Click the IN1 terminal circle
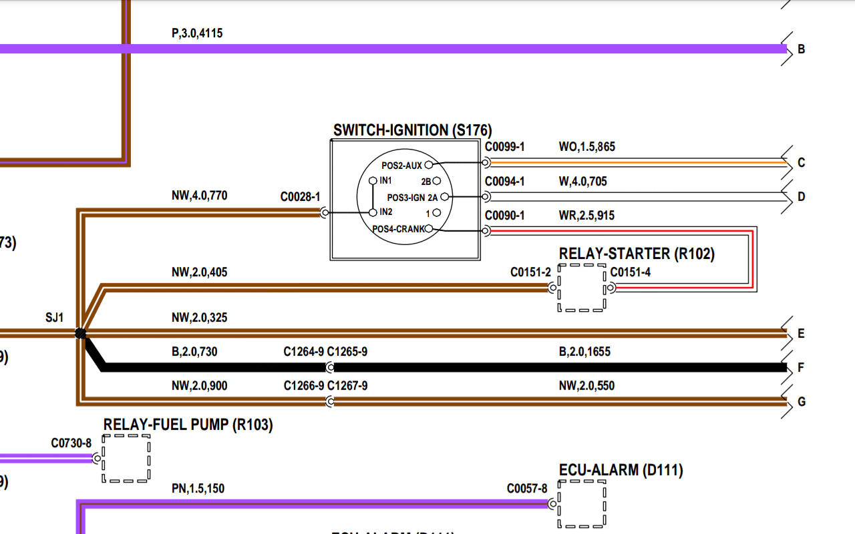This screenshot has height=534, width=855. point(373,181)
